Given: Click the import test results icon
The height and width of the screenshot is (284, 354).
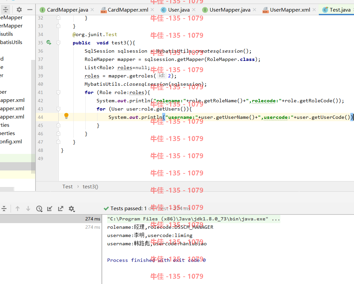Looking at the screenshot, I should click(50, 209).
